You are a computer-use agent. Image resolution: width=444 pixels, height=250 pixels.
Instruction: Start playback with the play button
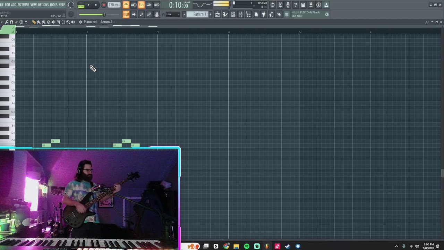pos(88,5)
